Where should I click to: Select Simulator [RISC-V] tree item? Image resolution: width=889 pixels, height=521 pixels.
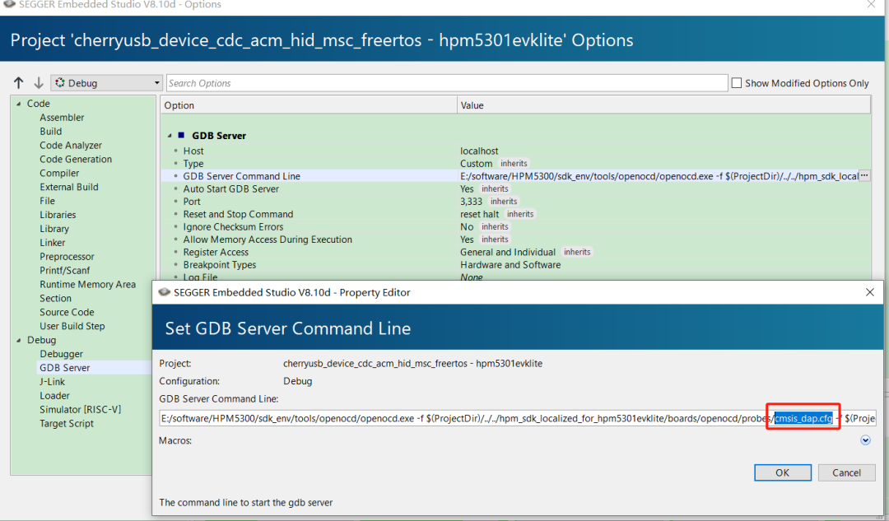78,410
